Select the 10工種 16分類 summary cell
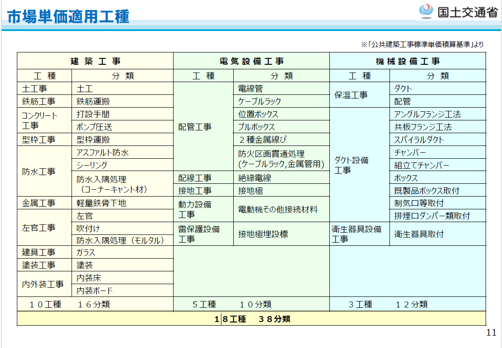502x348 pixels. pyautogui.click(x=95, y=304)
